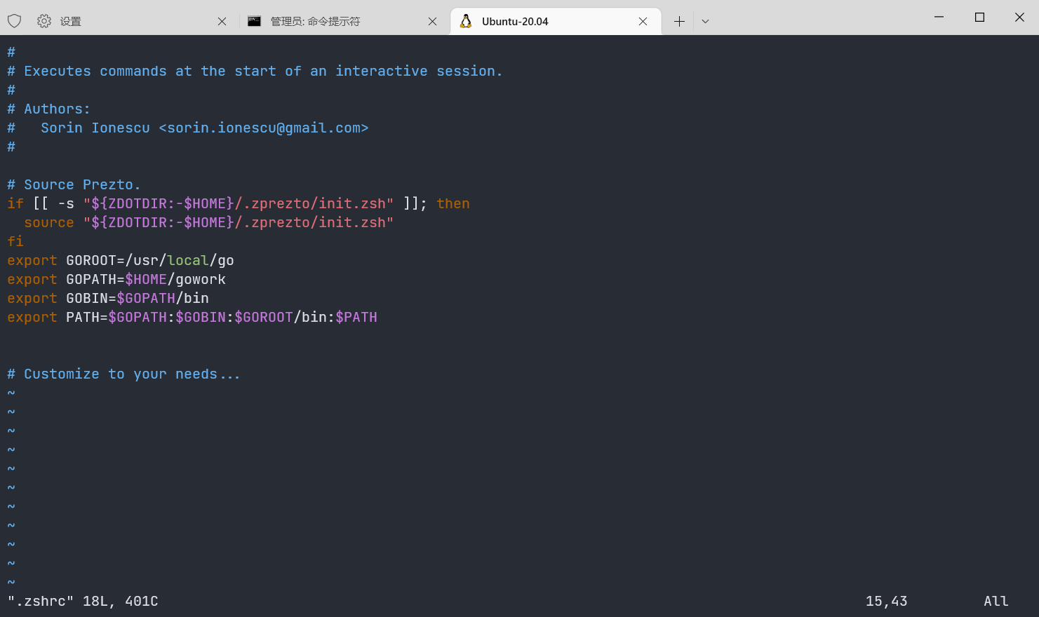Click the shield icon on the Settings tab
This screenshot has width=1039, height=617.
[14, 21]
